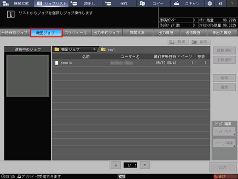
Task: Click the 新規 new folder button
Action: 178,42
